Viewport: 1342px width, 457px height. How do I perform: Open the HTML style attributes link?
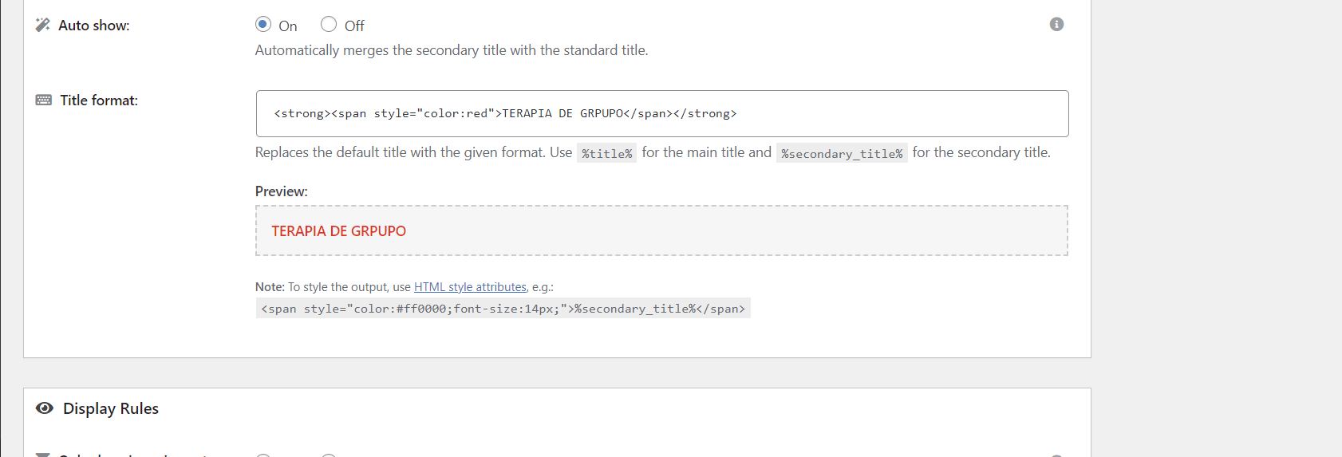pyautogui.click(x=470, y=287)
